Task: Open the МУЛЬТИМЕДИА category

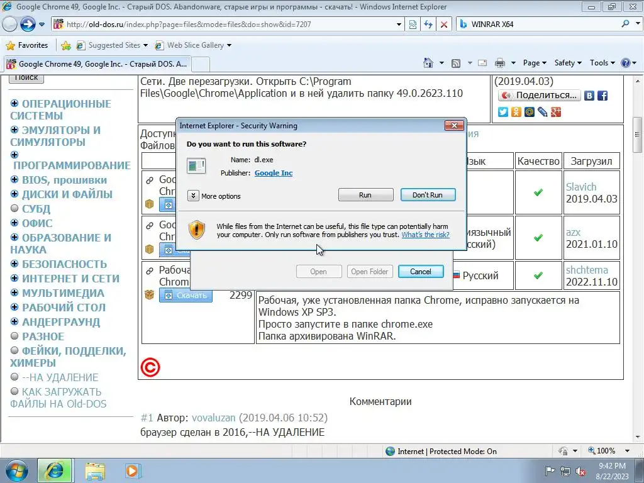Action: (63, 293)
